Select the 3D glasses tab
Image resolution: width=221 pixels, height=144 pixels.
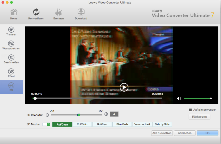[x=11, y=87]
